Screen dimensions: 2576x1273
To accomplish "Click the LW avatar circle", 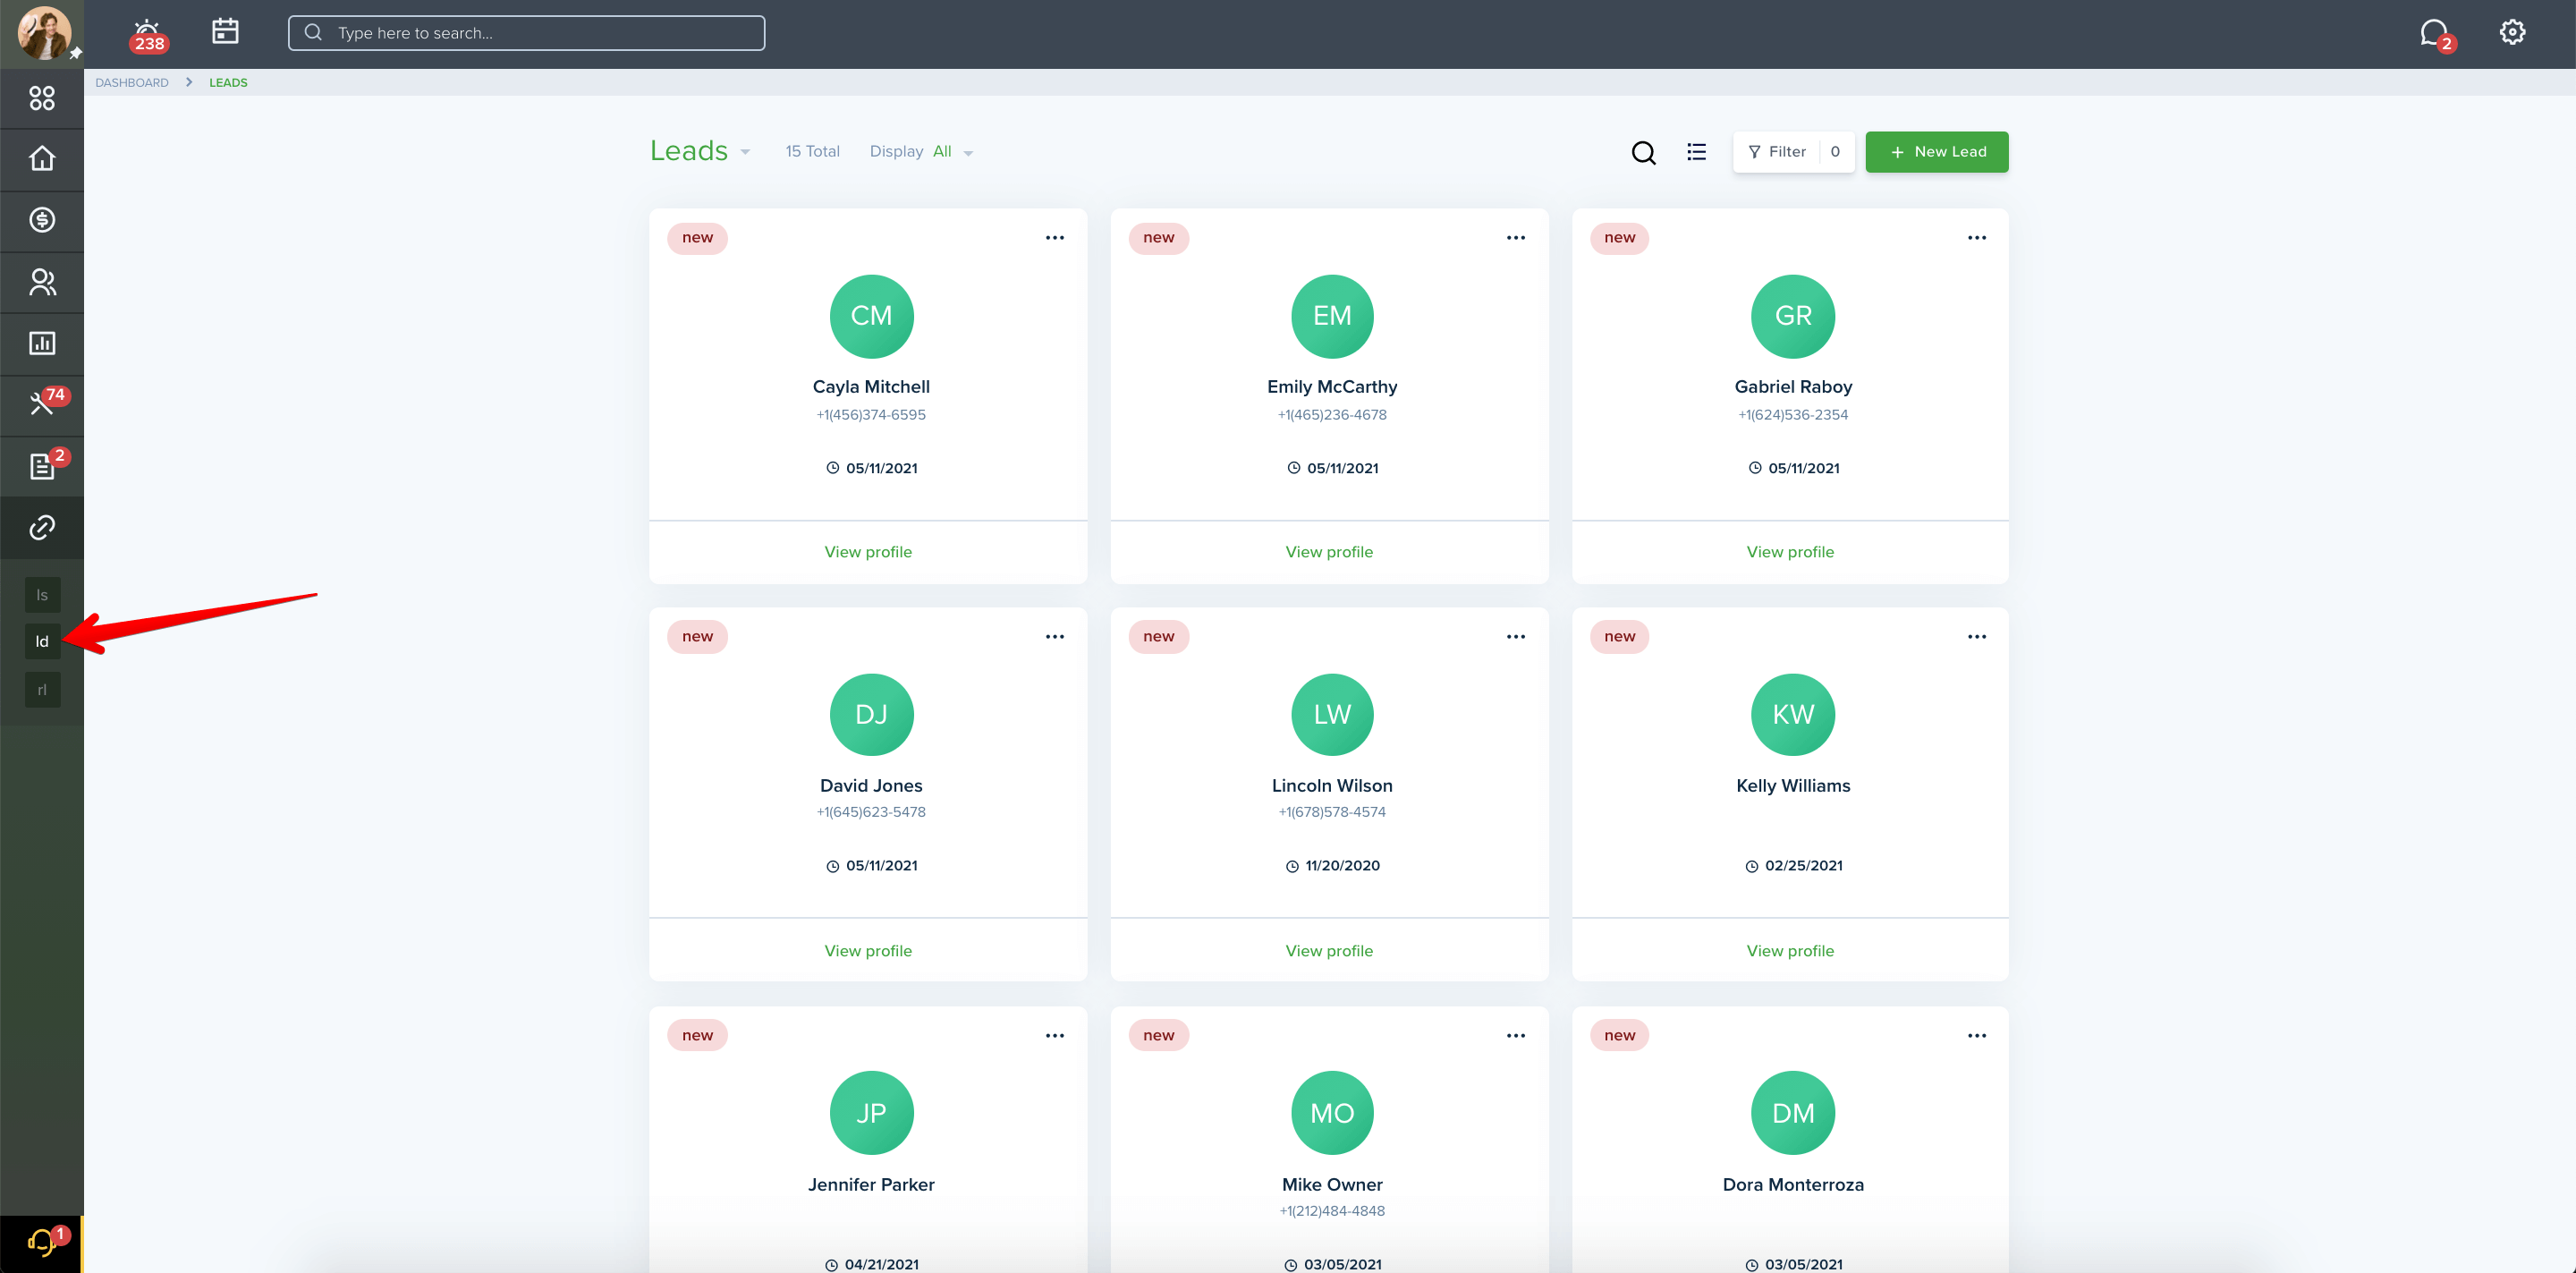I will tap(1332, 715).
